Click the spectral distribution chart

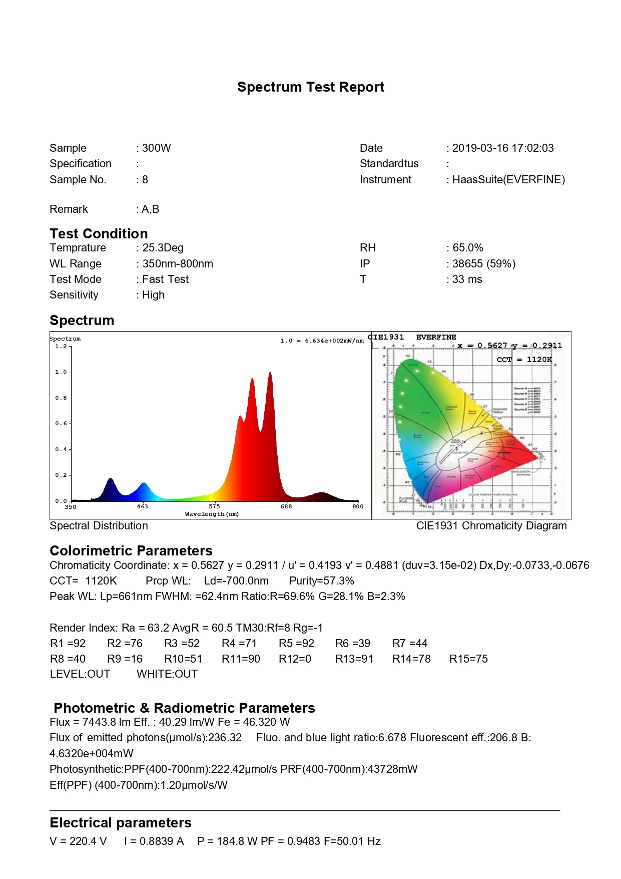210,426
